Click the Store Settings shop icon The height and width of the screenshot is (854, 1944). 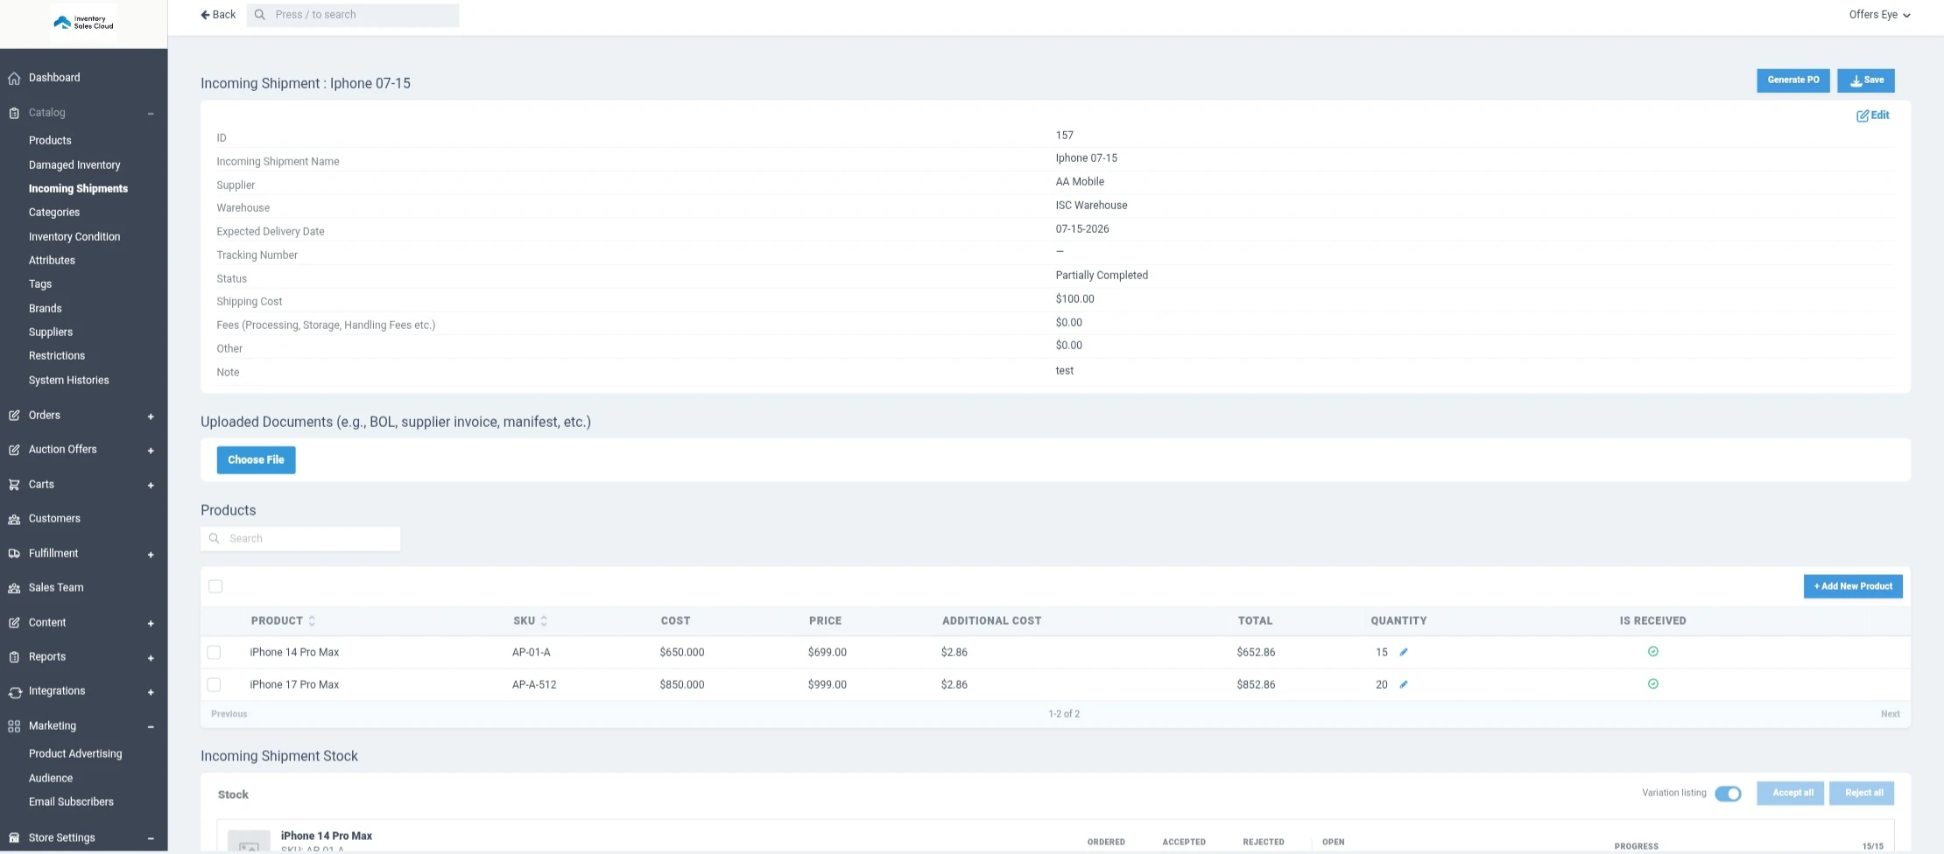(x=14, y=838)
